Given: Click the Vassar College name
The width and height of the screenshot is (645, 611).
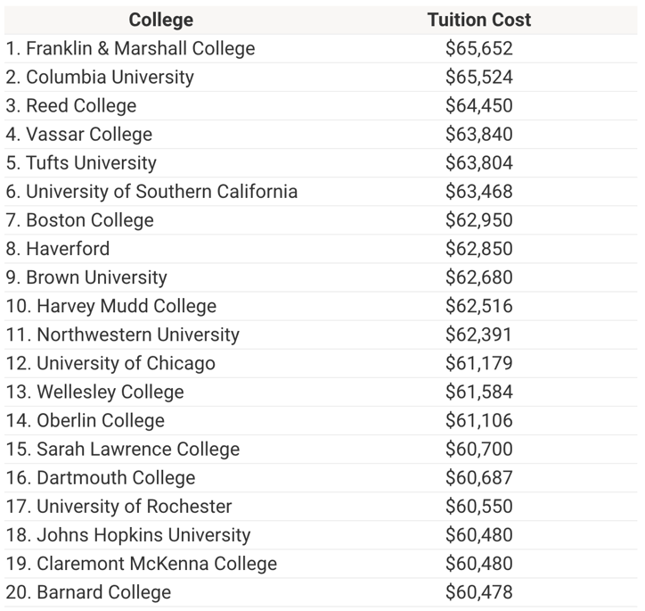Looking at the screenshot, I should click(78, 134).
